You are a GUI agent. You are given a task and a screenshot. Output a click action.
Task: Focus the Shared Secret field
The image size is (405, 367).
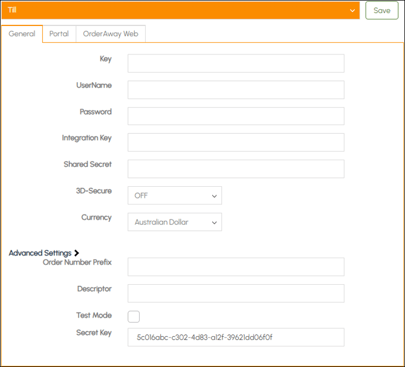click(x=236, y=169)
